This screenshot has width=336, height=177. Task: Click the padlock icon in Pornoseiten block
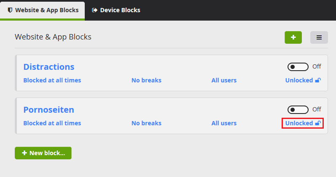318,123
